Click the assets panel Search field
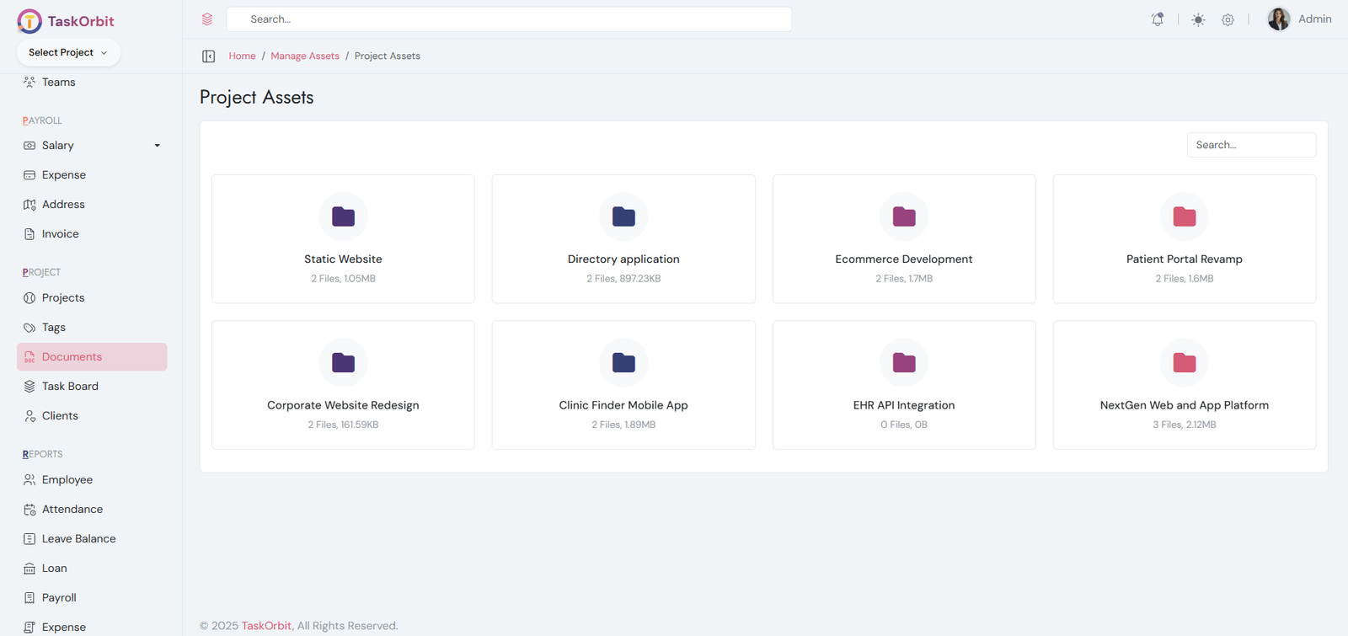The image size is (1348, 636). click(x=1250, y=145)
